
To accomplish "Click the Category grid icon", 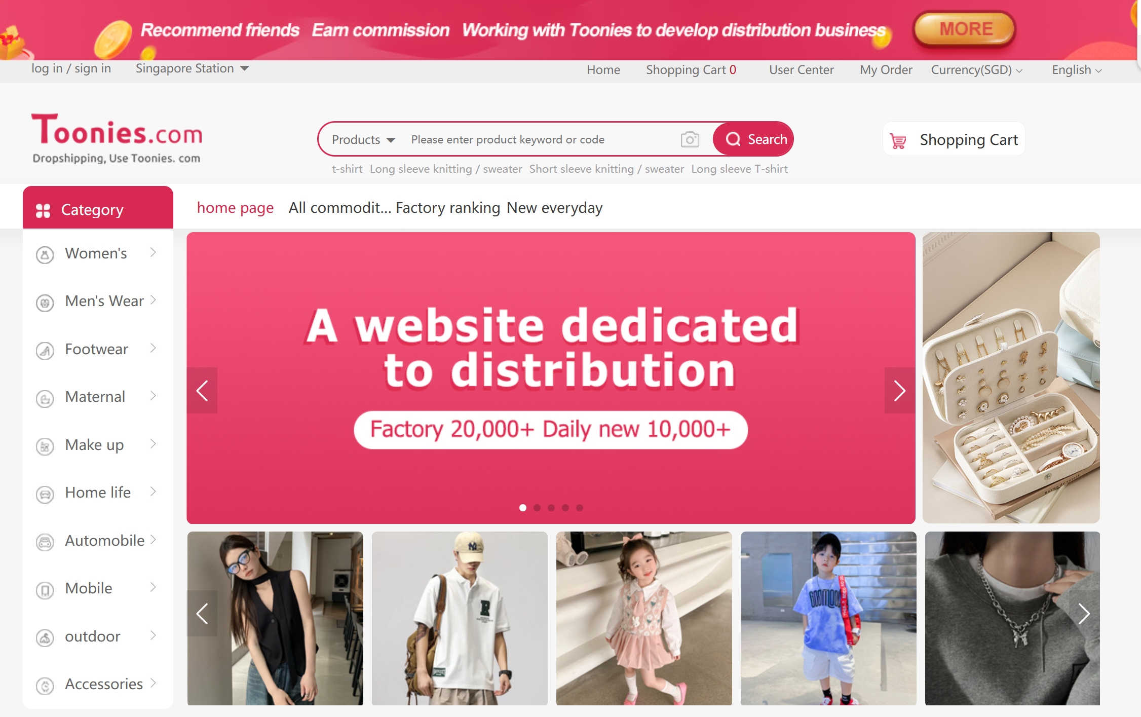I will [43, 210].
